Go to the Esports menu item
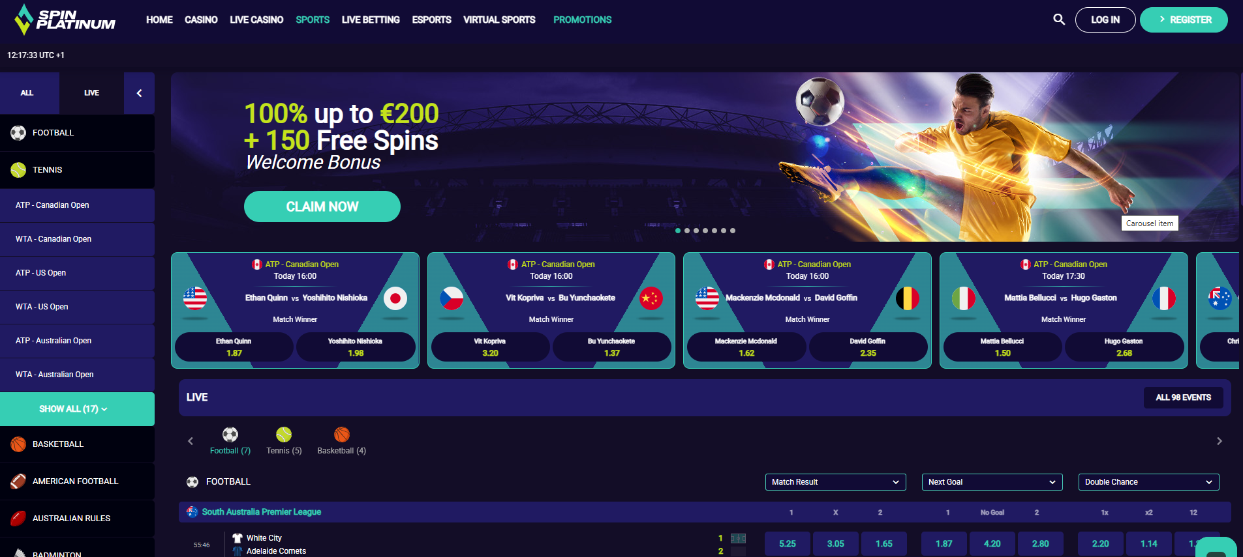Screen dimensions: 1243x557 (431, 20)
